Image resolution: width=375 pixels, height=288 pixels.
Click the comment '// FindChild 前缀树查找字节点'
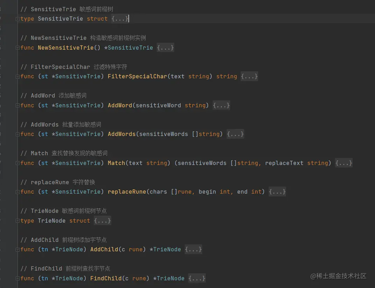(65, 268)
